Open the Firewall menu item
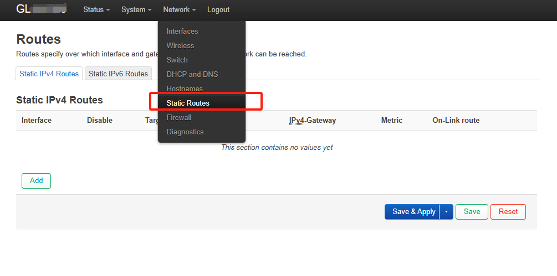Image resolution: width=557 pixels, height=276 pixels. pos(179,117)
